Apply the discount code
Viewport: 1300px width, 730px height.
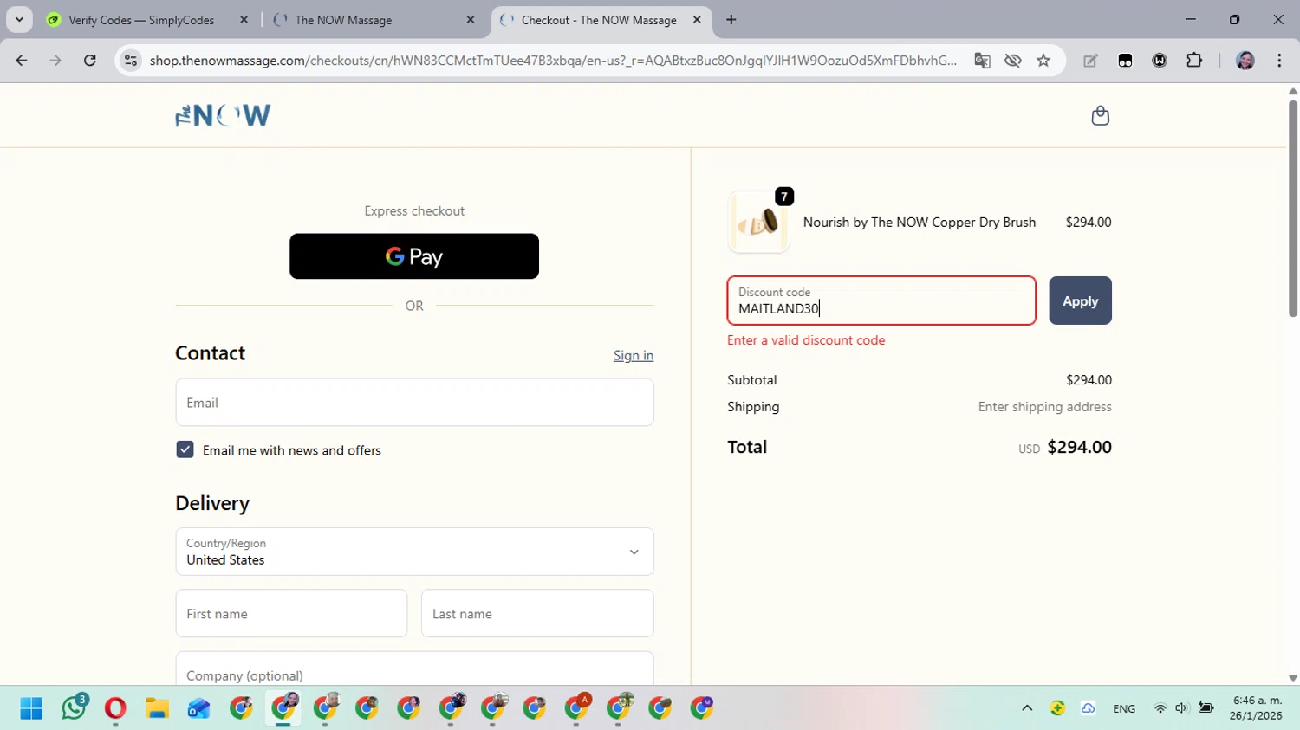coord(1080,300)
